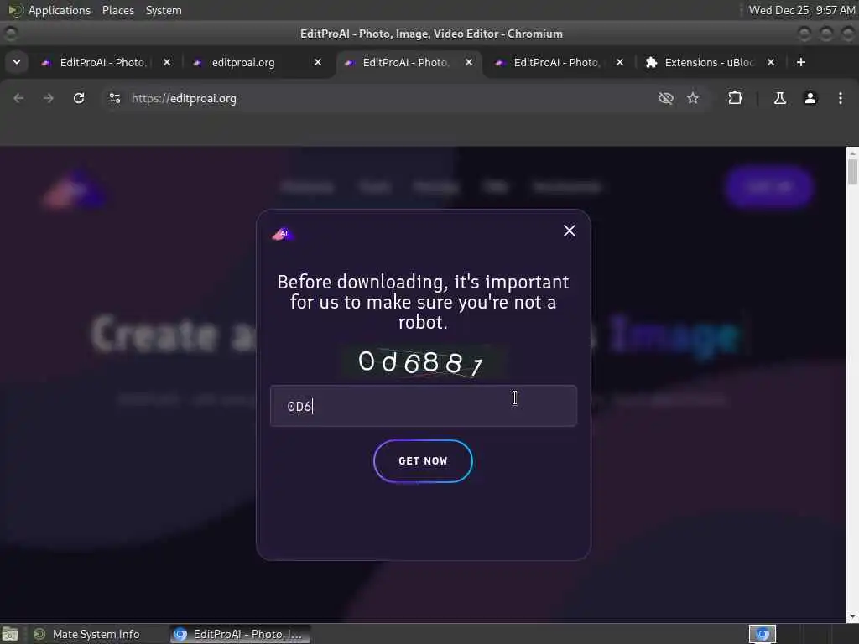Close the Extensions - uBlock tab
This screenshot has height=644, width=859.
click(x=771, y=62)
